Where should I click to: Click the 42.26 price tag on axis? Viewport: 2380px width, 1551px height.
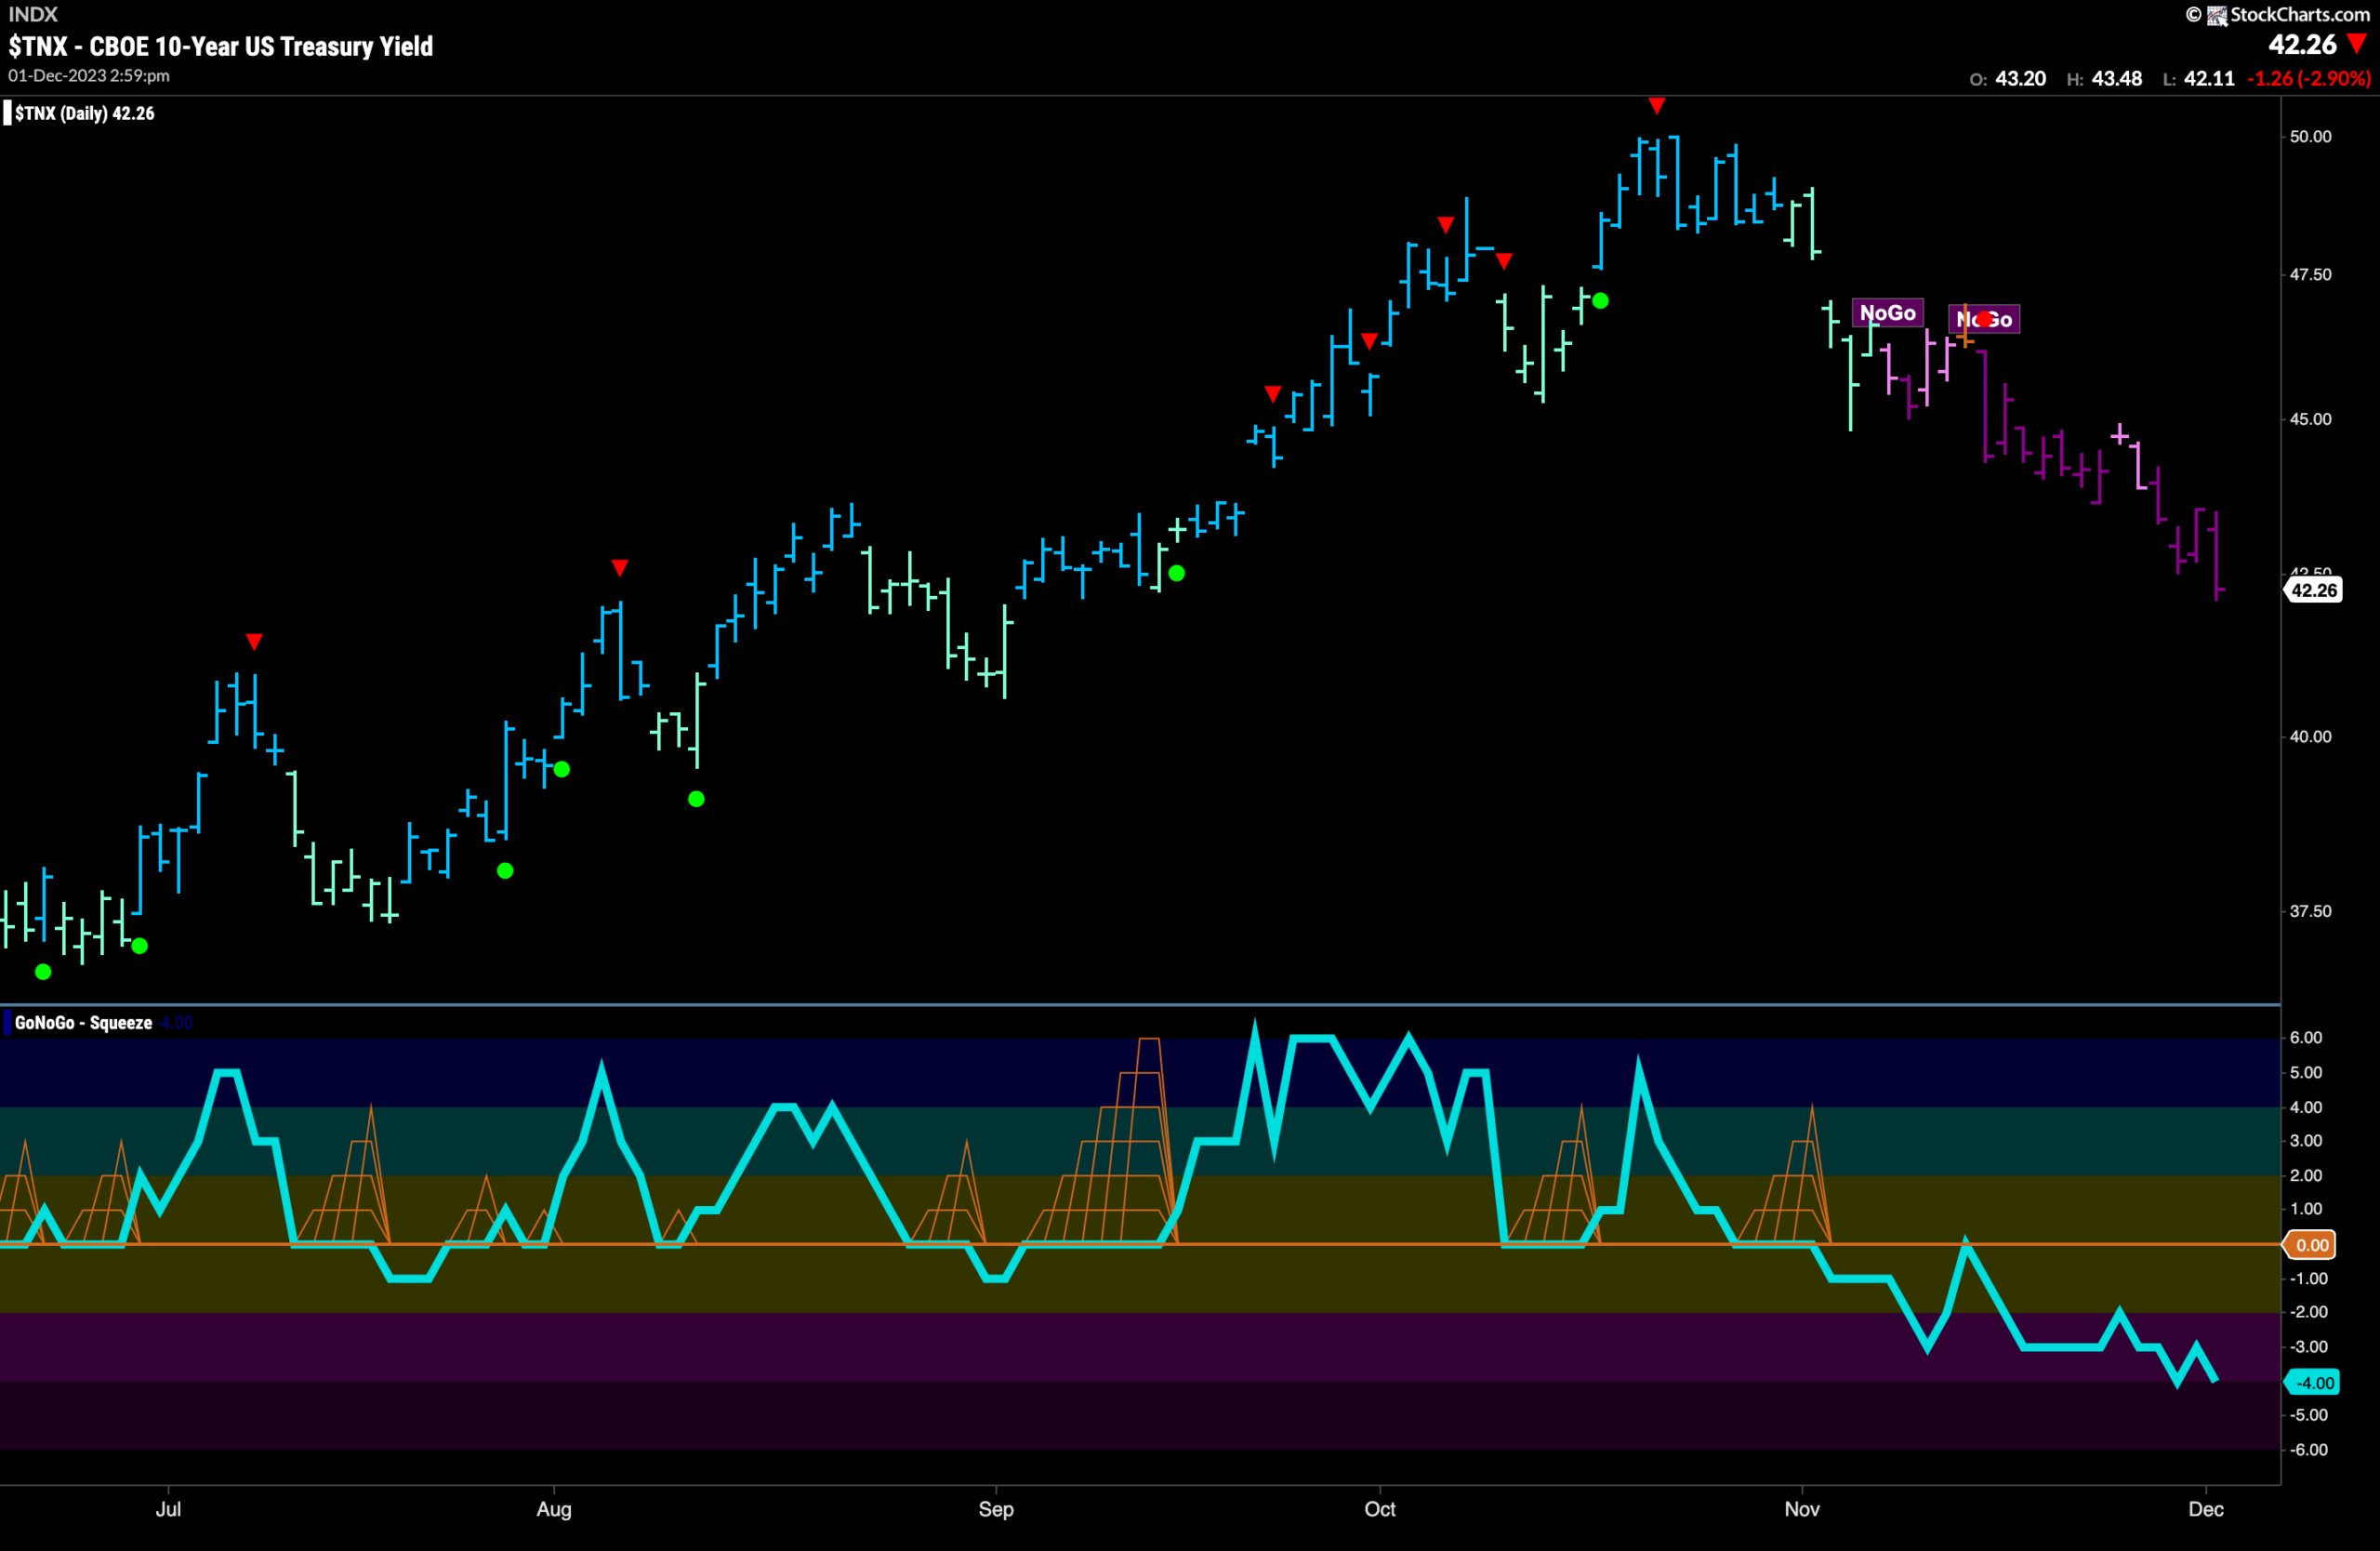(2314, 590)
